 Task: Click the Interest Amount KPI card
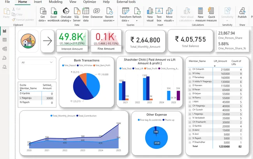[72, 41]
